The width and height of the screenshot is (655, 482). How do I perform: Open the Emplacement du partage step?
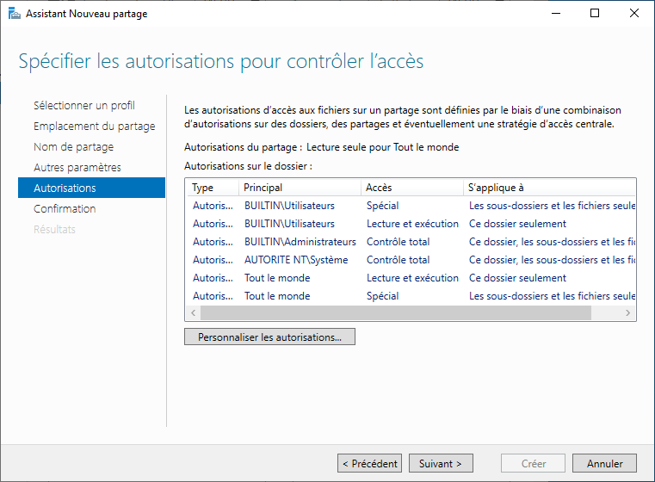pos(94,126)
